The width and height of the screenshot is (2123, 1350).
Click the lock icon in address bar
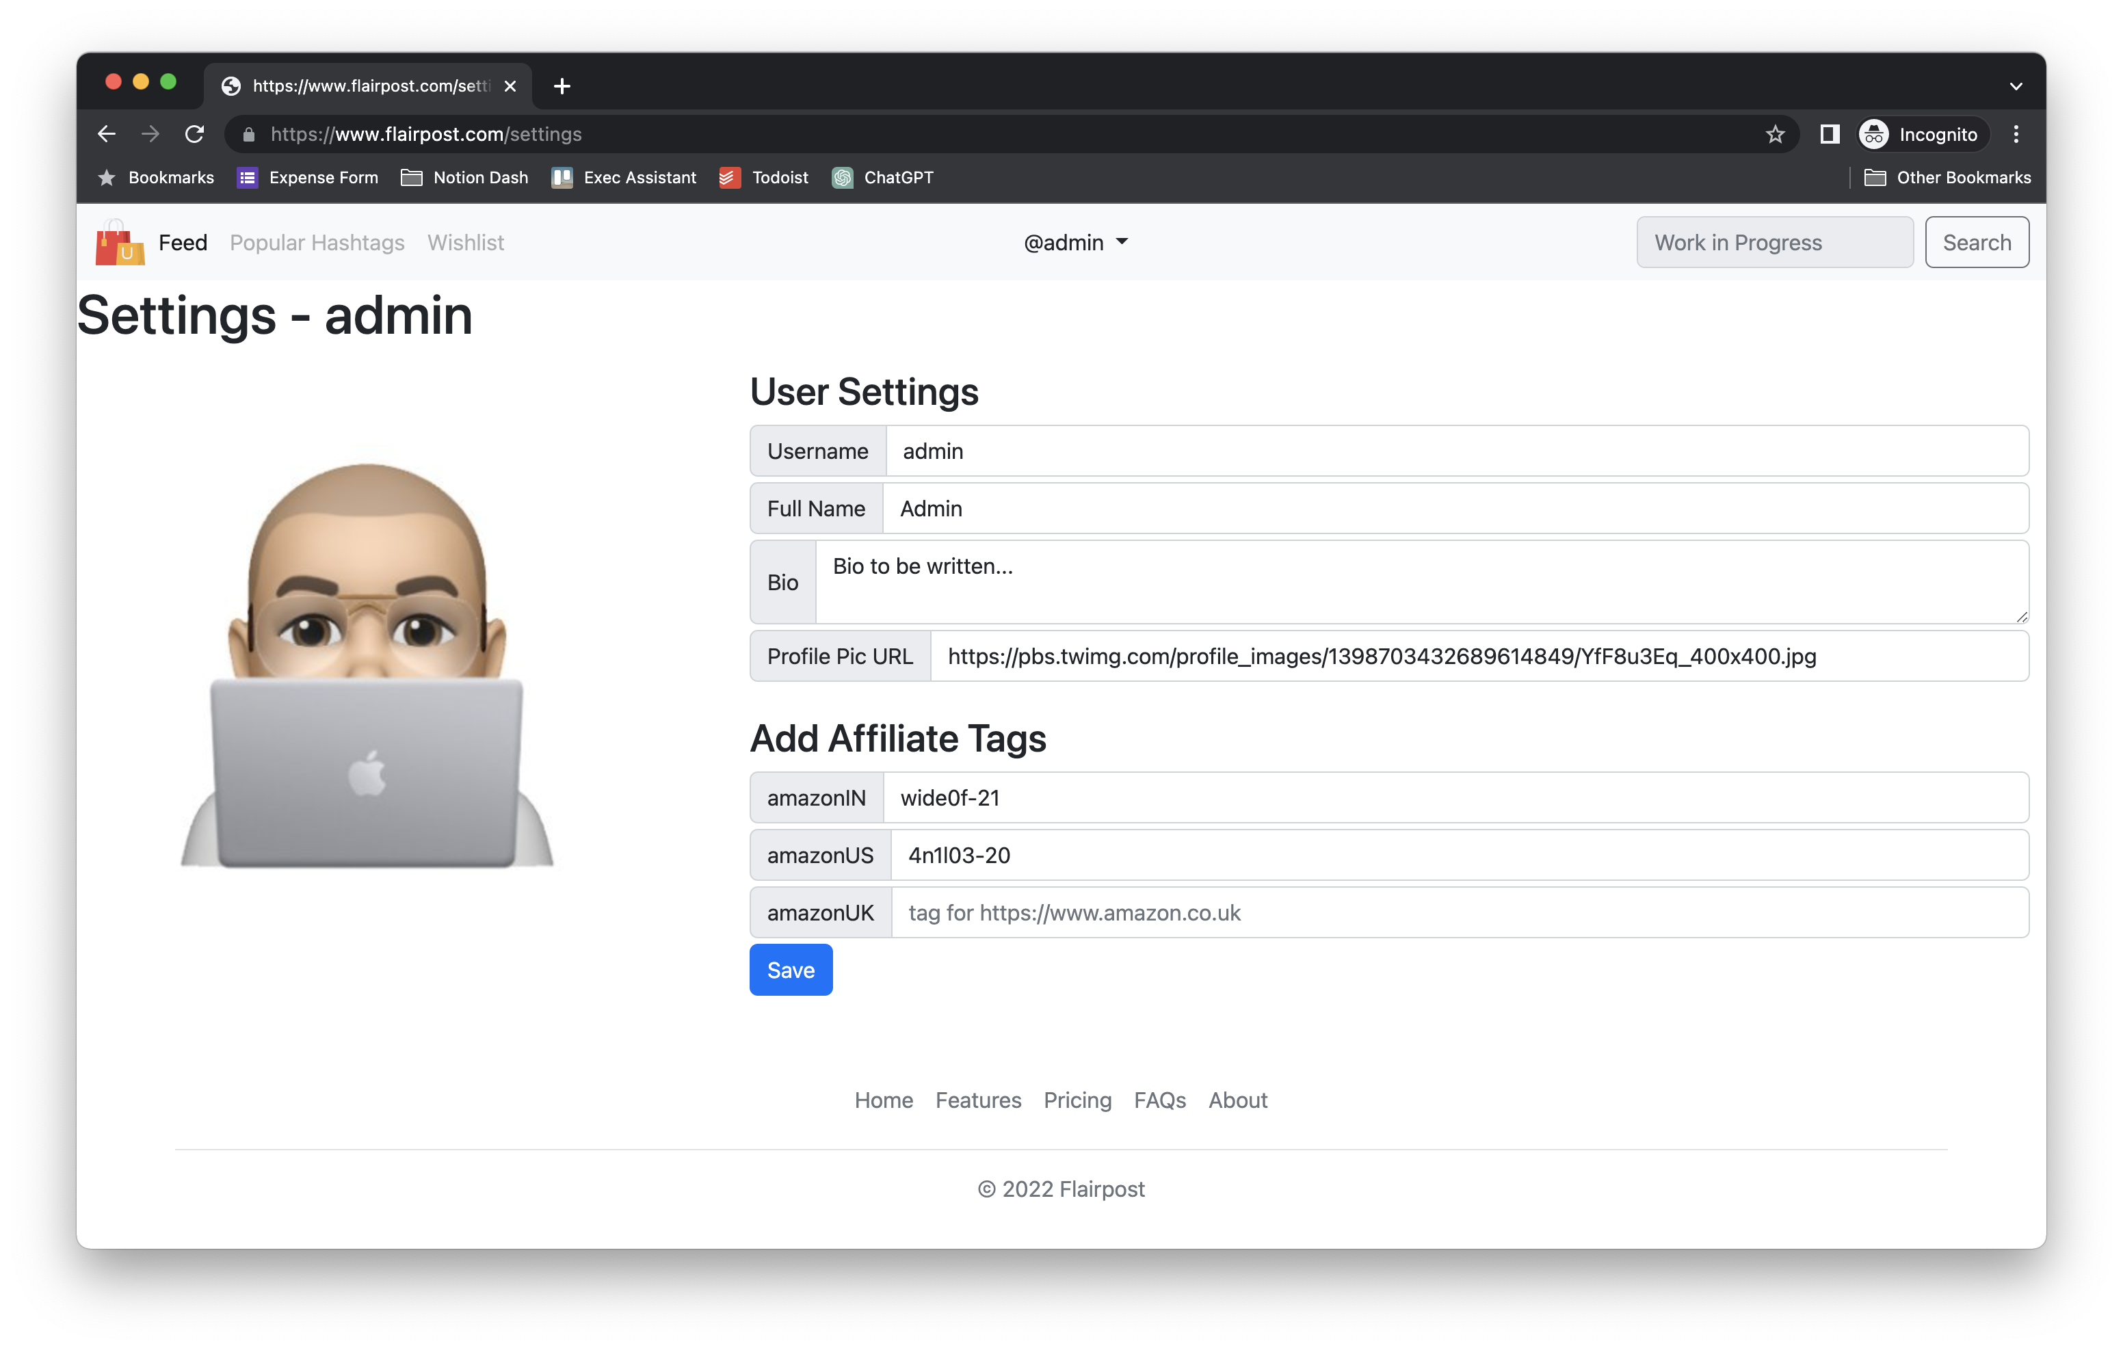[249, 134]
